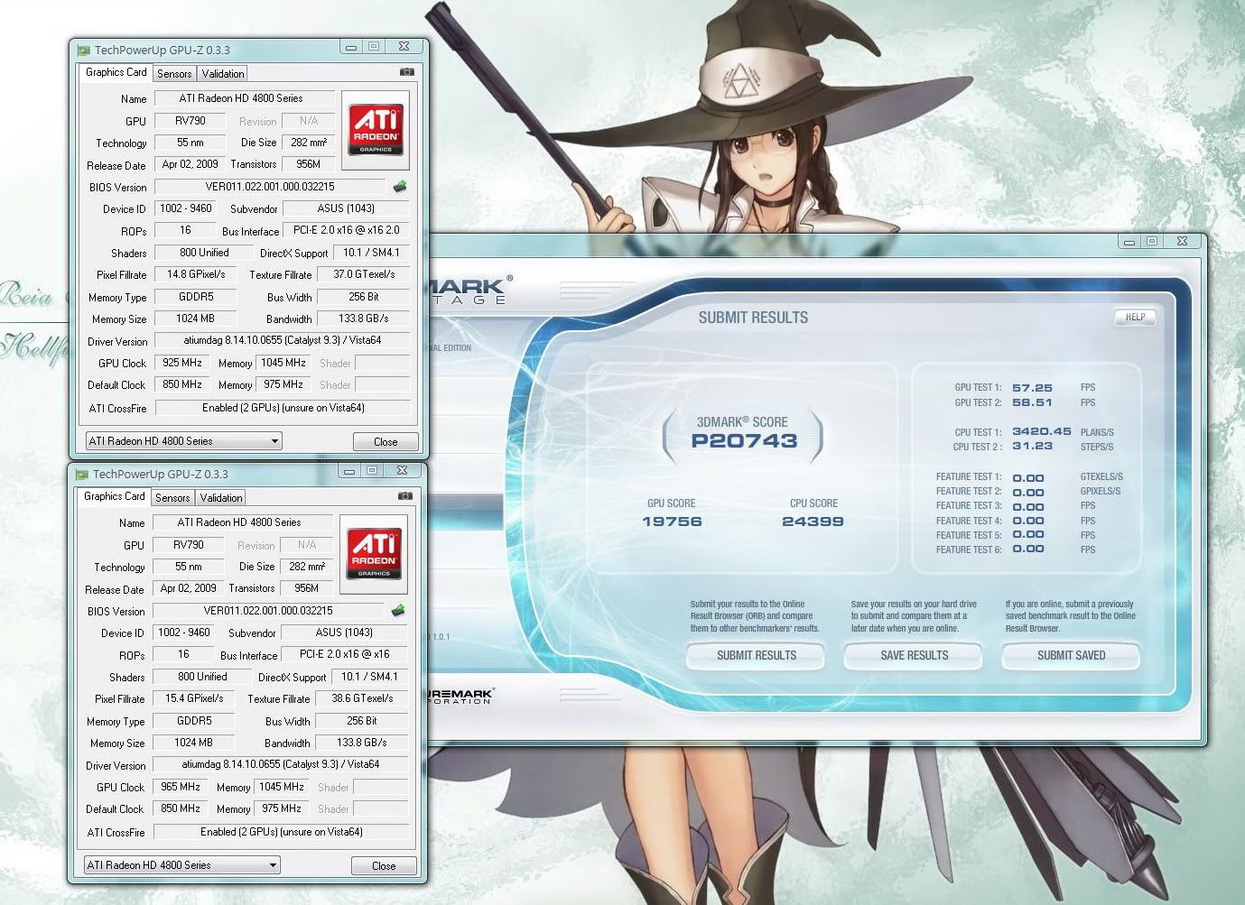Click the GPU score value 19756
This screenshot has width=1245, height=905.
click(672, 522)
